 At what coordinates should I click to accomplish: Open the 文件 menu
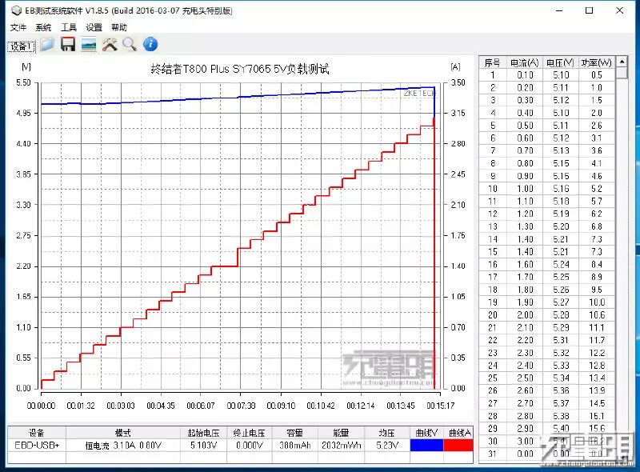[x=18, y=27]
